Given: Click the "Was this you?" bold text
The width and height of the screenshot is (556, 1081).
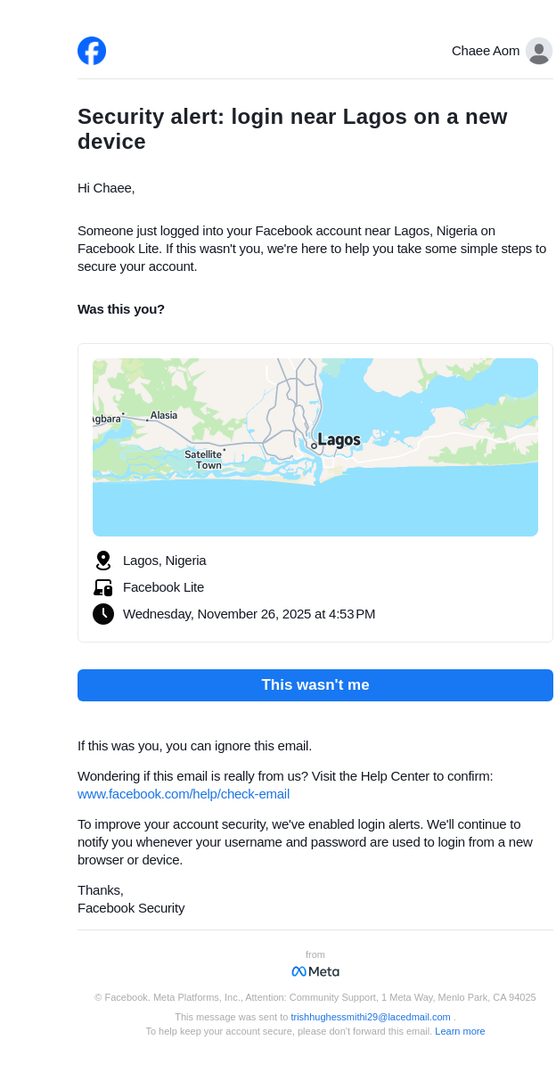Looking at the screenshot, I should (x=121, y=309).
